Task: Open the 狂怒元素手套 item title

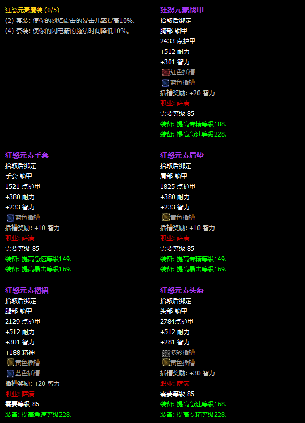Action: [27, 155]
